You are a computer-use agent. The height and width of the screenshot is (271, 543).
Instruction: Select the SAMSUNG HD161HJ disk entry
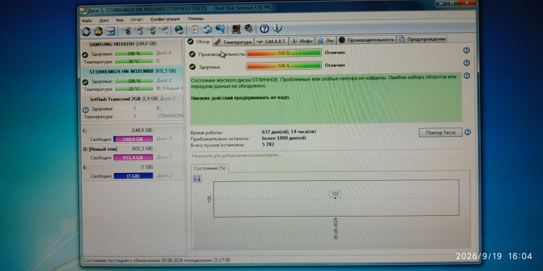132,51
